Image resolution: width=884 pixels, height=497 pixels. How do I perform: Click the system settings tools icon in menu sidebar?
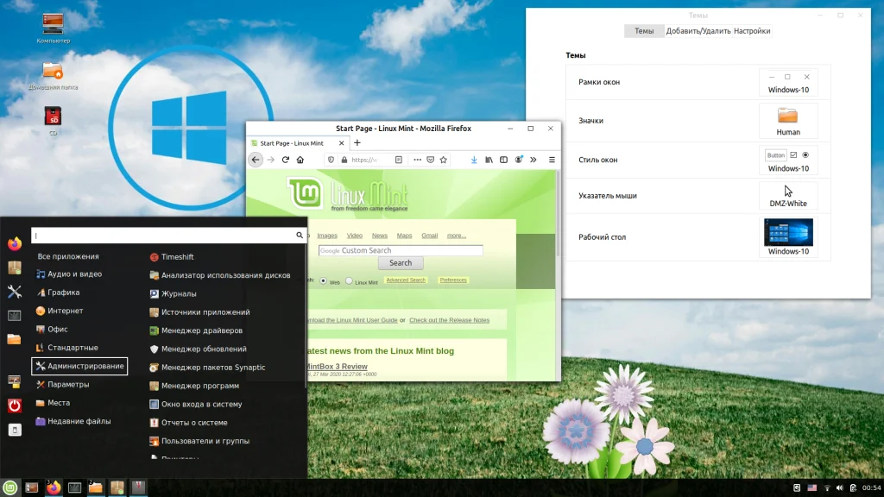tap(15, 292)
